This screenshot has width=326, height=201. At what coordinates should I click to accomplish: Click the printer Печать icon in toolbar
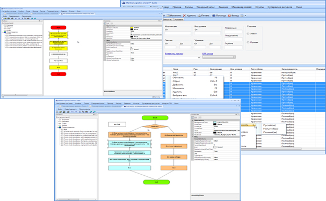199,16
